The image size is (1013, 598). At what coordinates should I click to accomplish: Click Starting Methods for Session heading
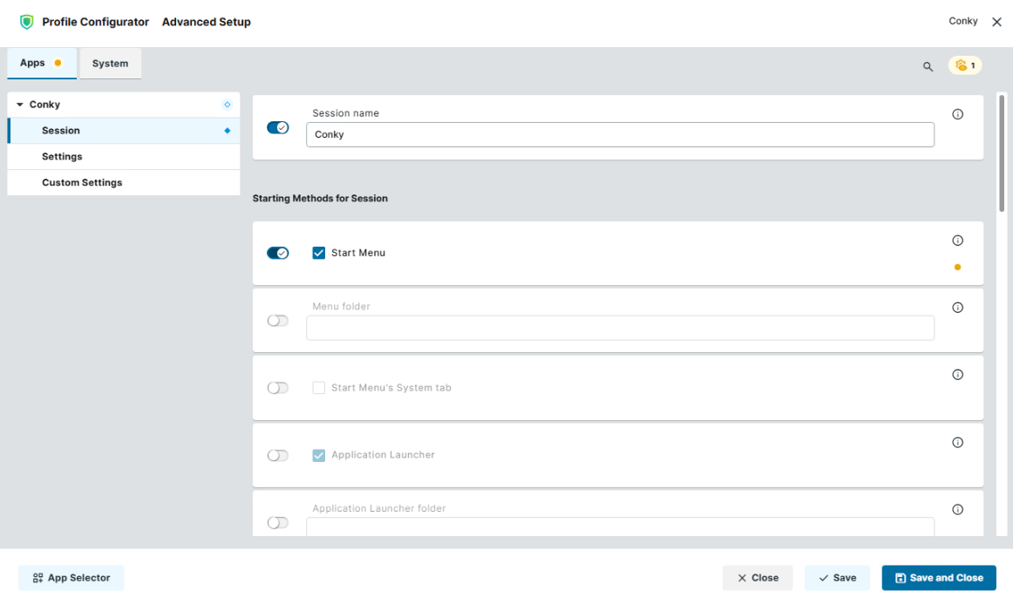[x=320, y=198]
